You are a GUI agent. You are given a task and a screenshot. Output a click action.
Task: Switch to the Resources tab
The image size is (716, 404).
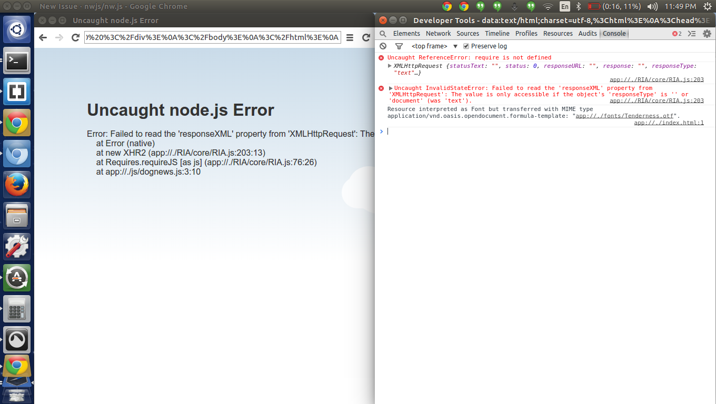pos(558,34)
